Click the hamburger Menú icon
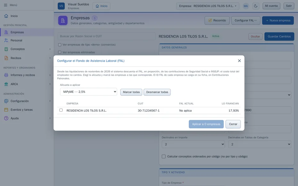 6,5
